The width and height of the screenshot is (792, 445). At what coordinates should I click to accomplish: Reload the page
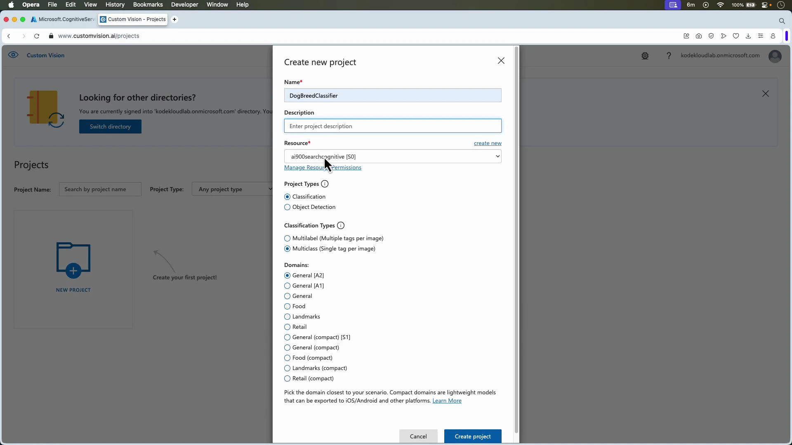[x=37, y=36]
